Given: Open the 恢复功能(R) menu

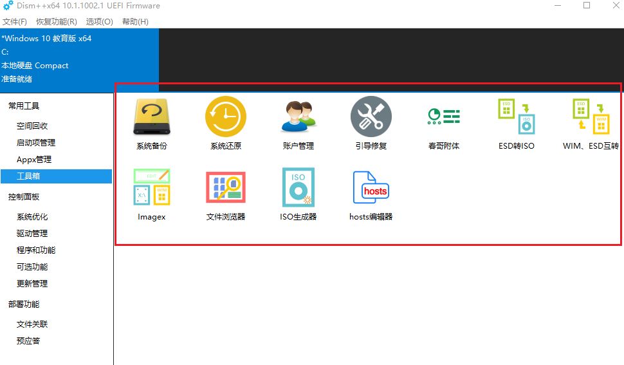Looking at the screenshot, I should (57, 21).
